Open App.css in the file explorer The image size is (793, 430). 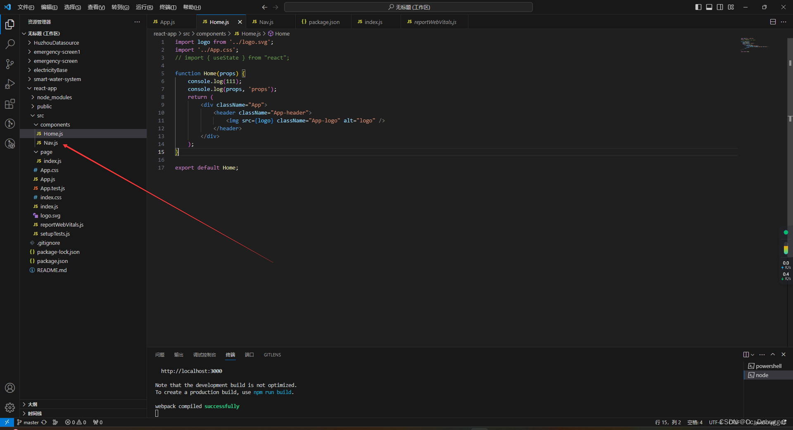pos(83,170)
